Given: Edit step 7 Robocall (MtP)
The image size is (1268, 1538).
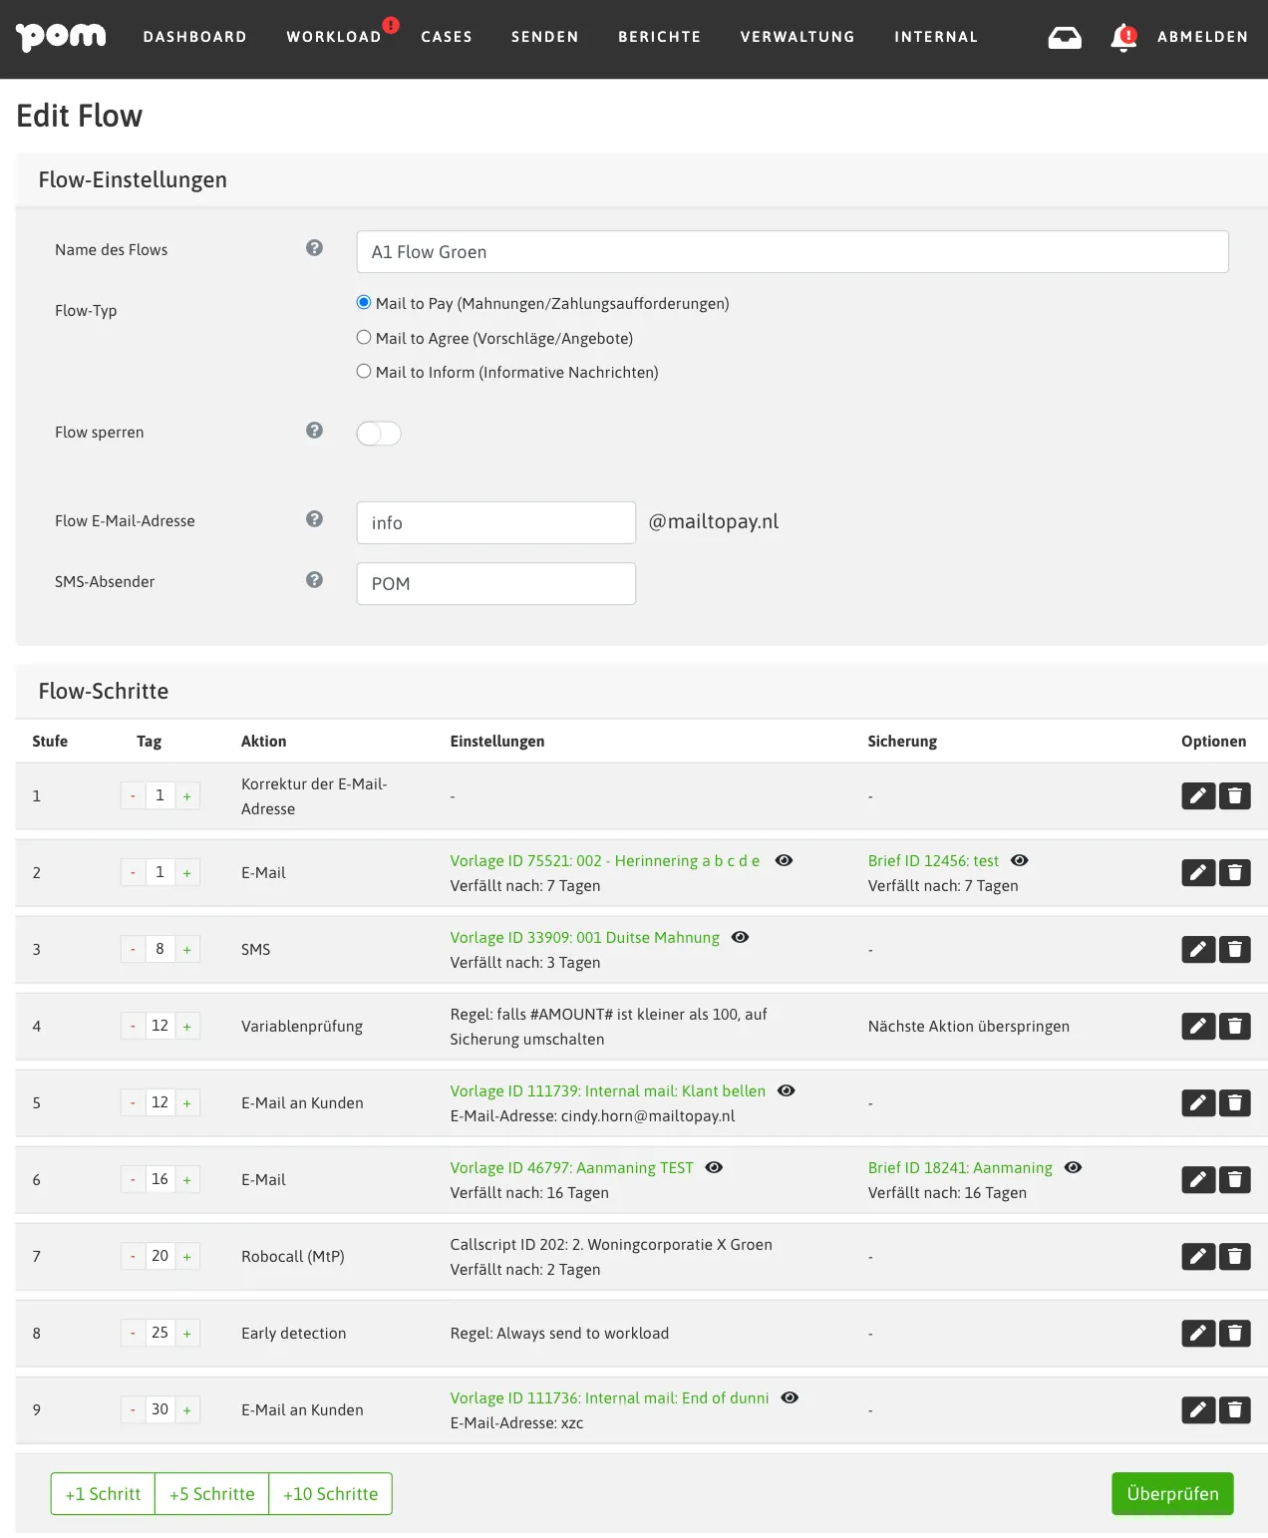Looking at the screenshot, I should pyautogui.click(x=1198, y=1256).
